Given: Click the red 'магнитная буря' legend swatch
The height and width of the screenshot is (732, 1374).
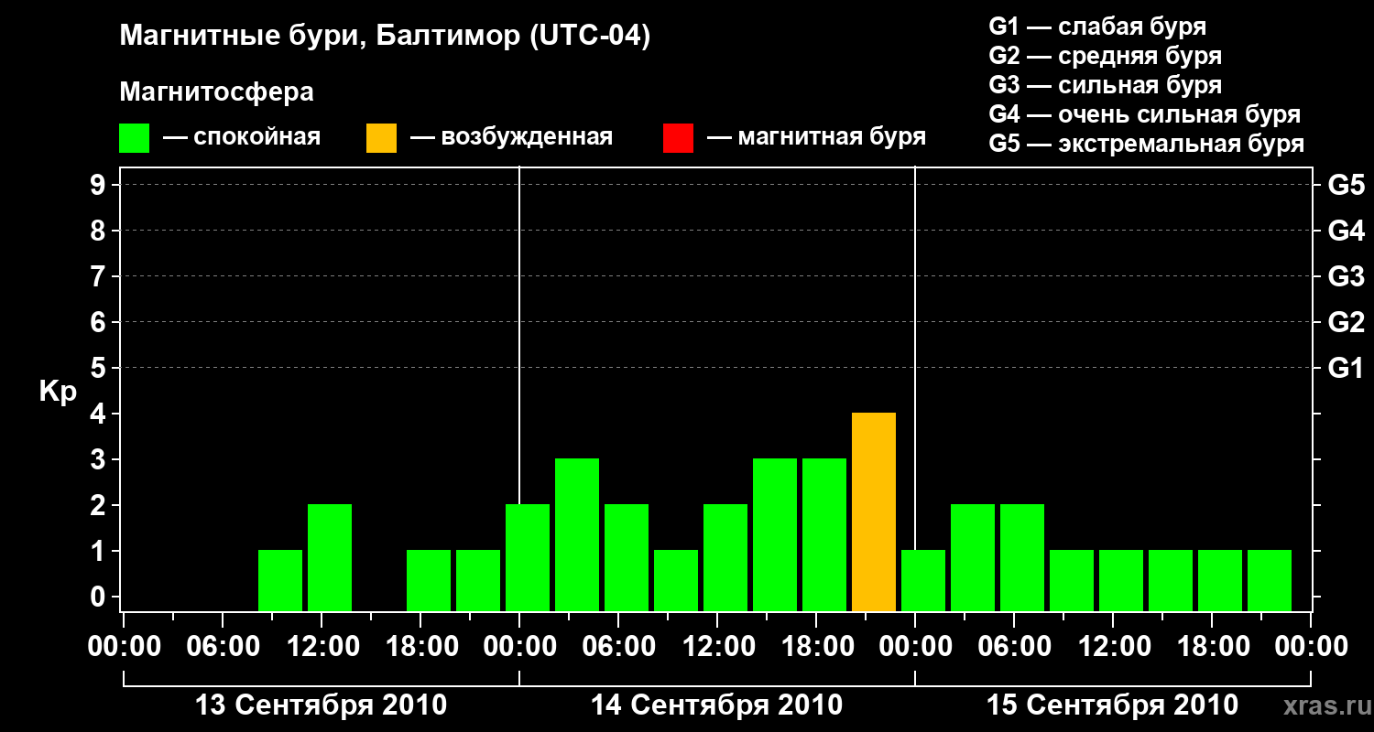Looking at the screenshot, I should 678,138.
